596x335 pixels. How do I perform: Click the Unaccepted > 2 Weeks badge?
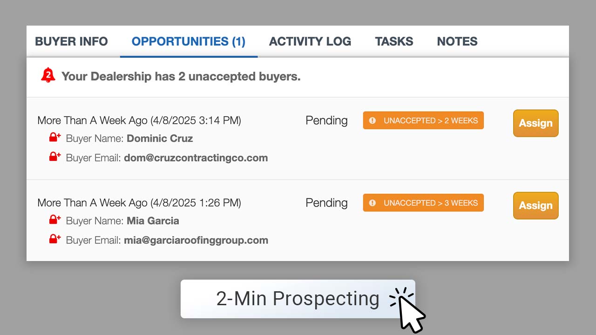[x=423, y=121]
